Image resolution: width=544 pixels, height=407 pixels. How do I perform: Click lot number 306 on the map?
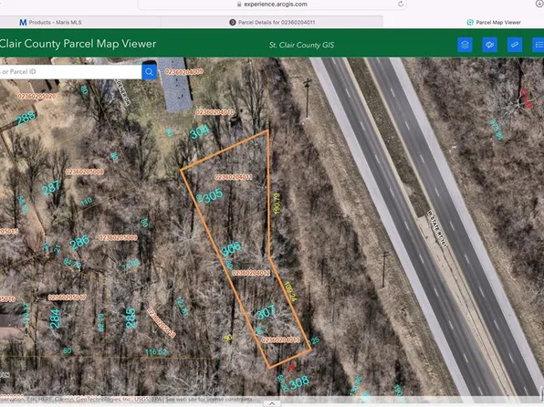(x=231, y=248)
